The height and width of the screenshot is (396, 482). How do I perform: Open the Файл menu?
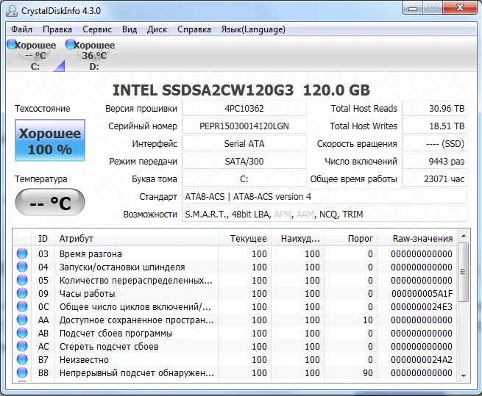click(x=21, y=29)
